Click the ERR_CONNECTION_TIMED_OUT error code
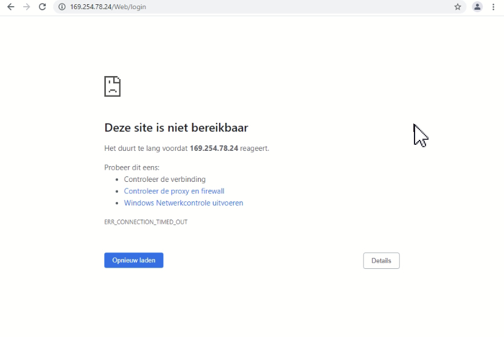This screenshot has height=337, width=504. point(146,222)
